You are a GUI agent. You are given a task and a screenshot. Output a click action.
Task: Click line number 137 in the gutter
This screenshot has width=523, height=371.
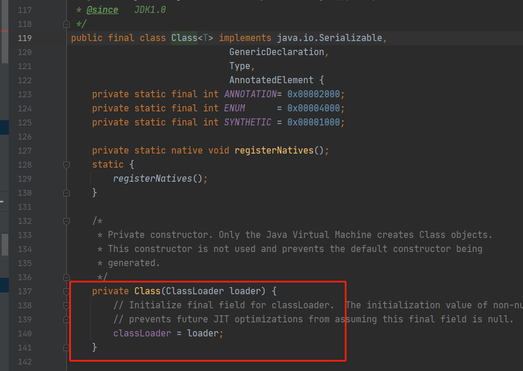click(x=25, y=291)
